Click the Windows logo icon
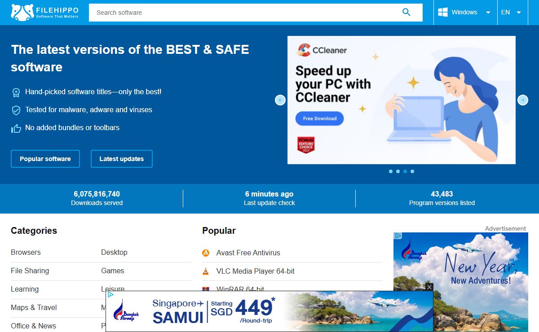The width and height of the screenshot is (539, 332). (x=443, y=12)
